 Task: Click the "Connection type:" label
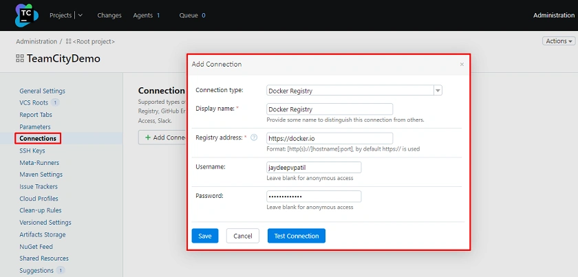tap(220, 90)
